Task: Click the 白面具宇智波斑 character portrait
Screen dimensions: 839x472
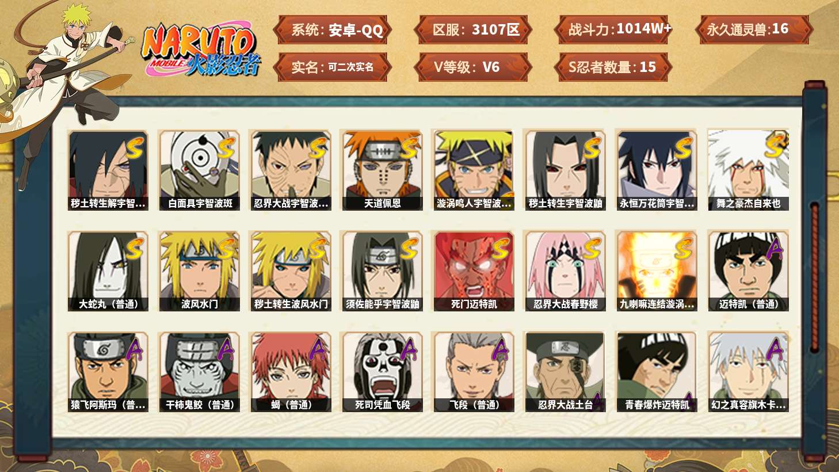Action: click(x=200, y=170)
